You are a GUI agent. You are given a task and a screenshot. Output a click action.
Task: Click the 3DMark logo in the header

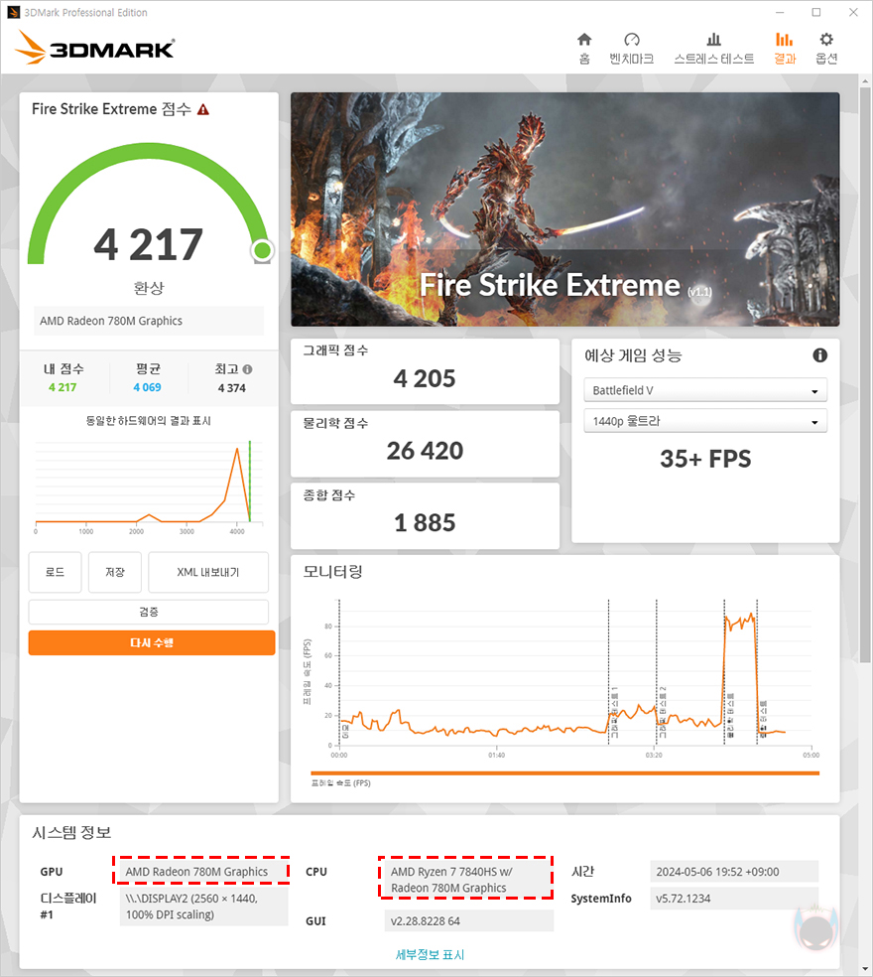tap(94, 48)
